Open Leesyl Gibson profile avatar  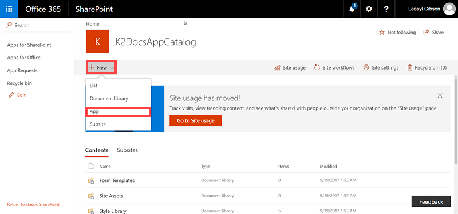pos(449,9)
